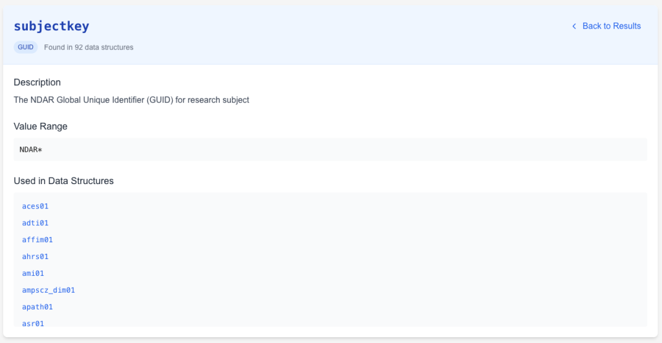Click the Description section heading
This screenshot has width=662, height=343.
tap(37, 83)
